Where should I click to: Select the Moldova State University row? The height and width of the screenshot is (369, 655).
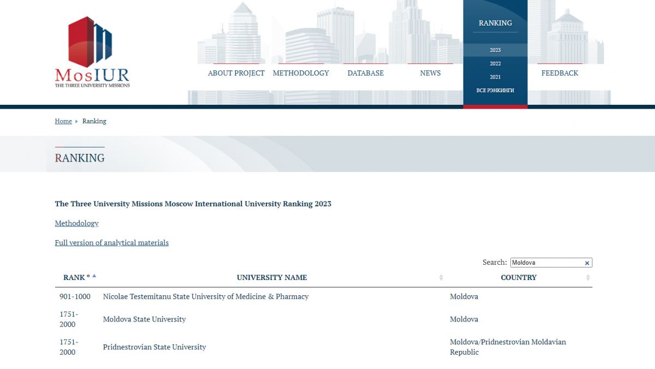click(x=144, y=319)
